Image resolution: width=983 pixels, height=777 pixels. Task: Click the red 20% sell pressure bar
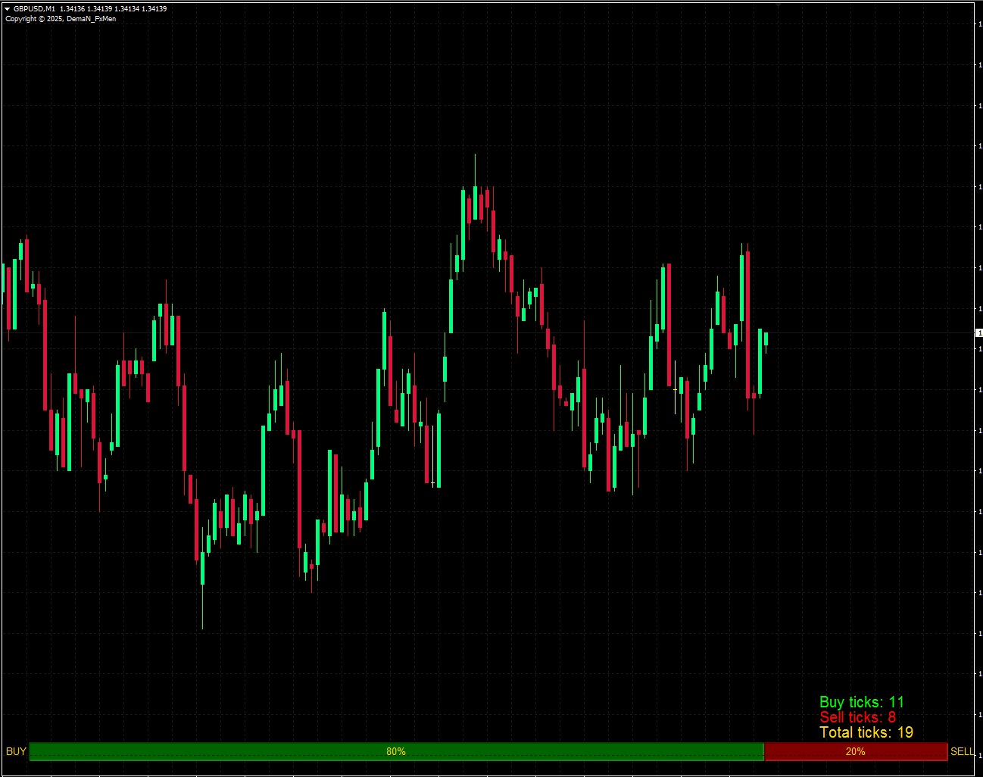[856, 751]
